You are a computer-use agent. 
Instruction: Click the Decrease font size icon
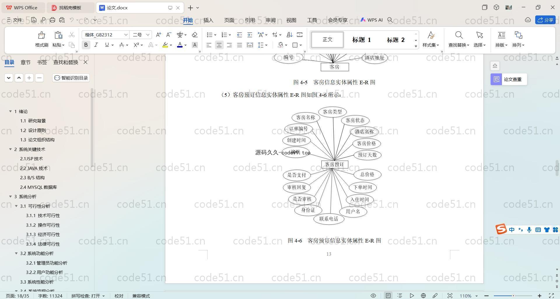[169, 35]
